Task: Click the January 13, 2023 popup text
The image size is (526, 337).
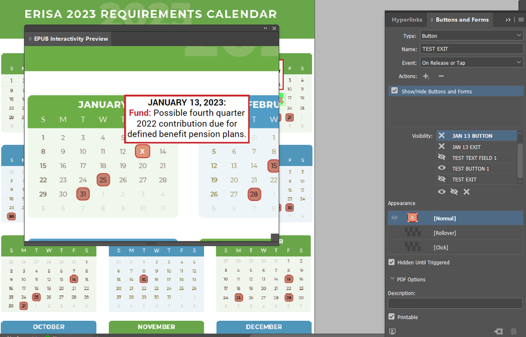Action: [187, 118]
